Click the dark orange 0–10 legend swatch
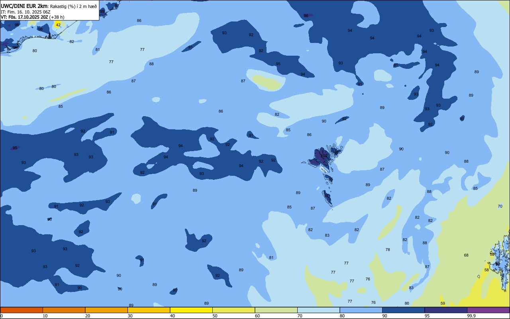 point(22,310)
